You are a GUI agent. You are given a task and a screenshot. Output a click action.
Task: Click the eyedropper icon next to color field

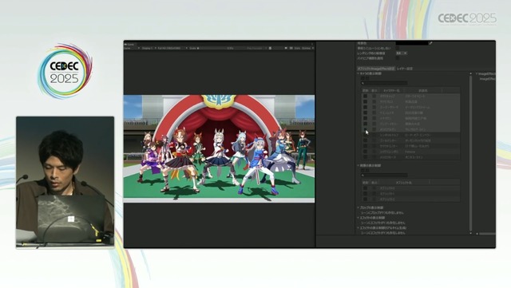pyautogui.click(x=430, y=43)
